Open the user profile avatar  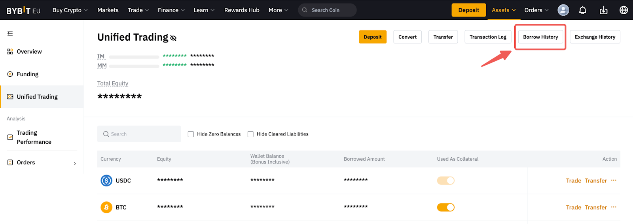pyautogui.click(x=563, y=10)
